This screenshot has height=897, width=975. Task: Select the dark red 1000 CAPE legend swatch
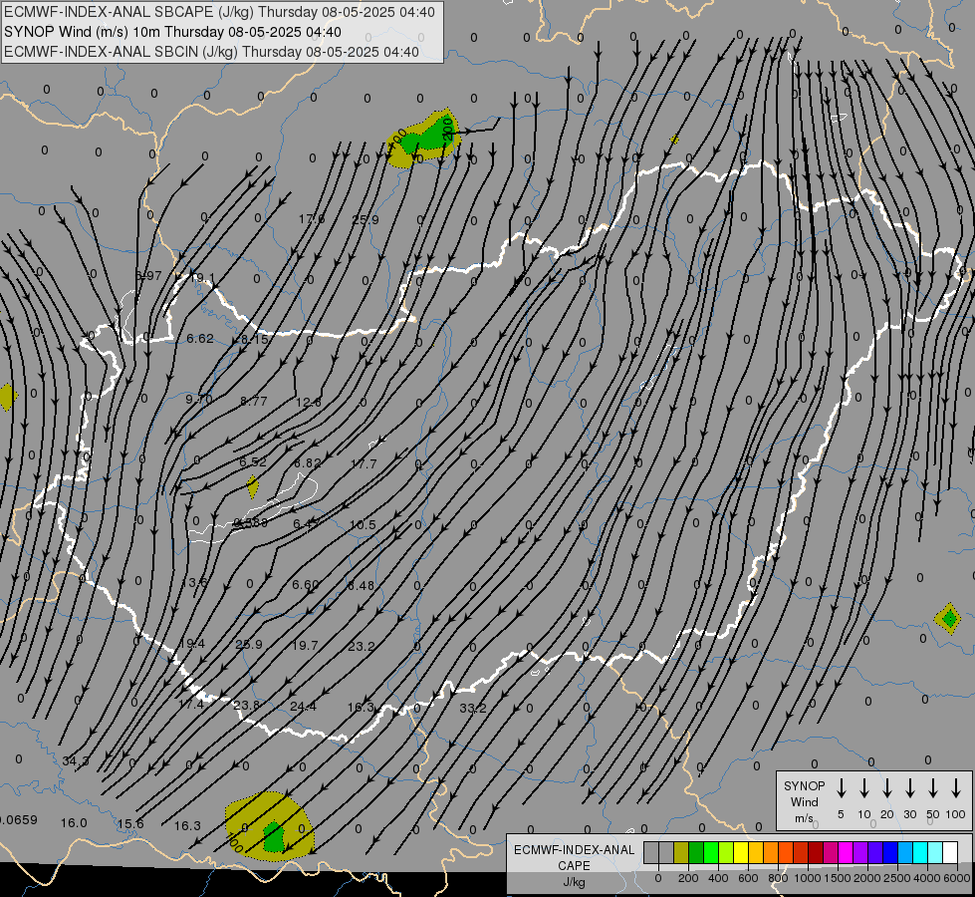(x=816, y=852)
